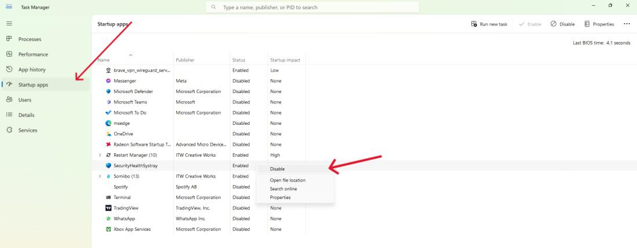Expand the Restart Manager (10) group
The image size is (637, 248).
[100, 155]
